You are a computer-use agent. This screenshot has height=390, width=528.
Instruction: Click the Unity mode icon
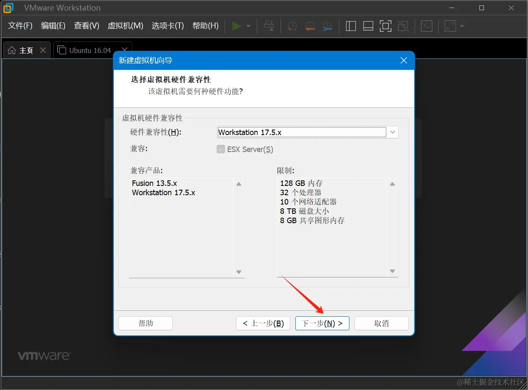[403, 26]
